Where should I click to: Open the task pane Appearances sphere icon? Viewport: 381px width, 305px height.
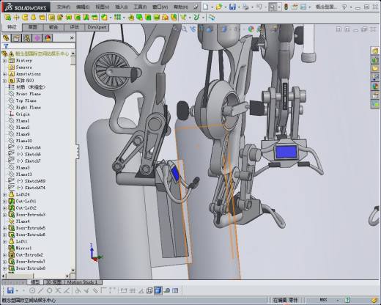coord(375,87)
